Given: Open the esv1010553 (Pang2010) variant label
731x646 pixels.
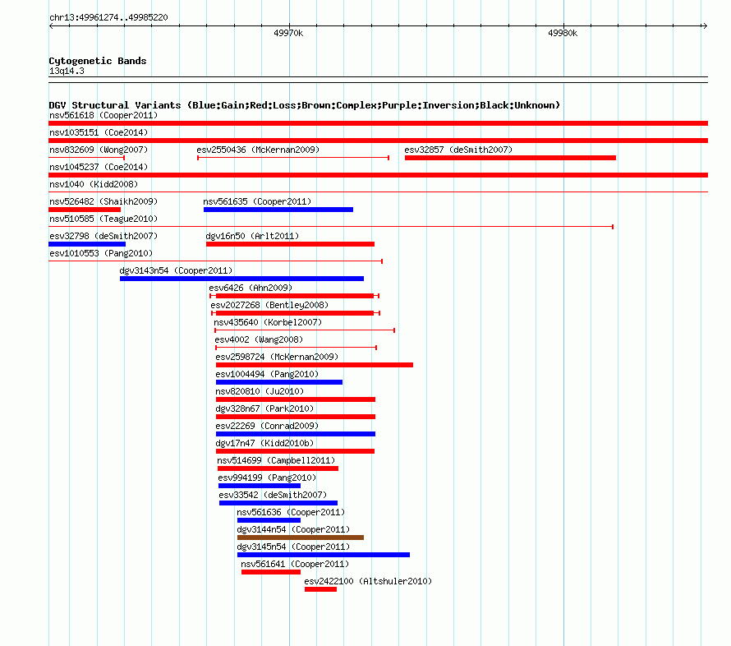Looking at the screenshot, I should [x=101, y=253].
